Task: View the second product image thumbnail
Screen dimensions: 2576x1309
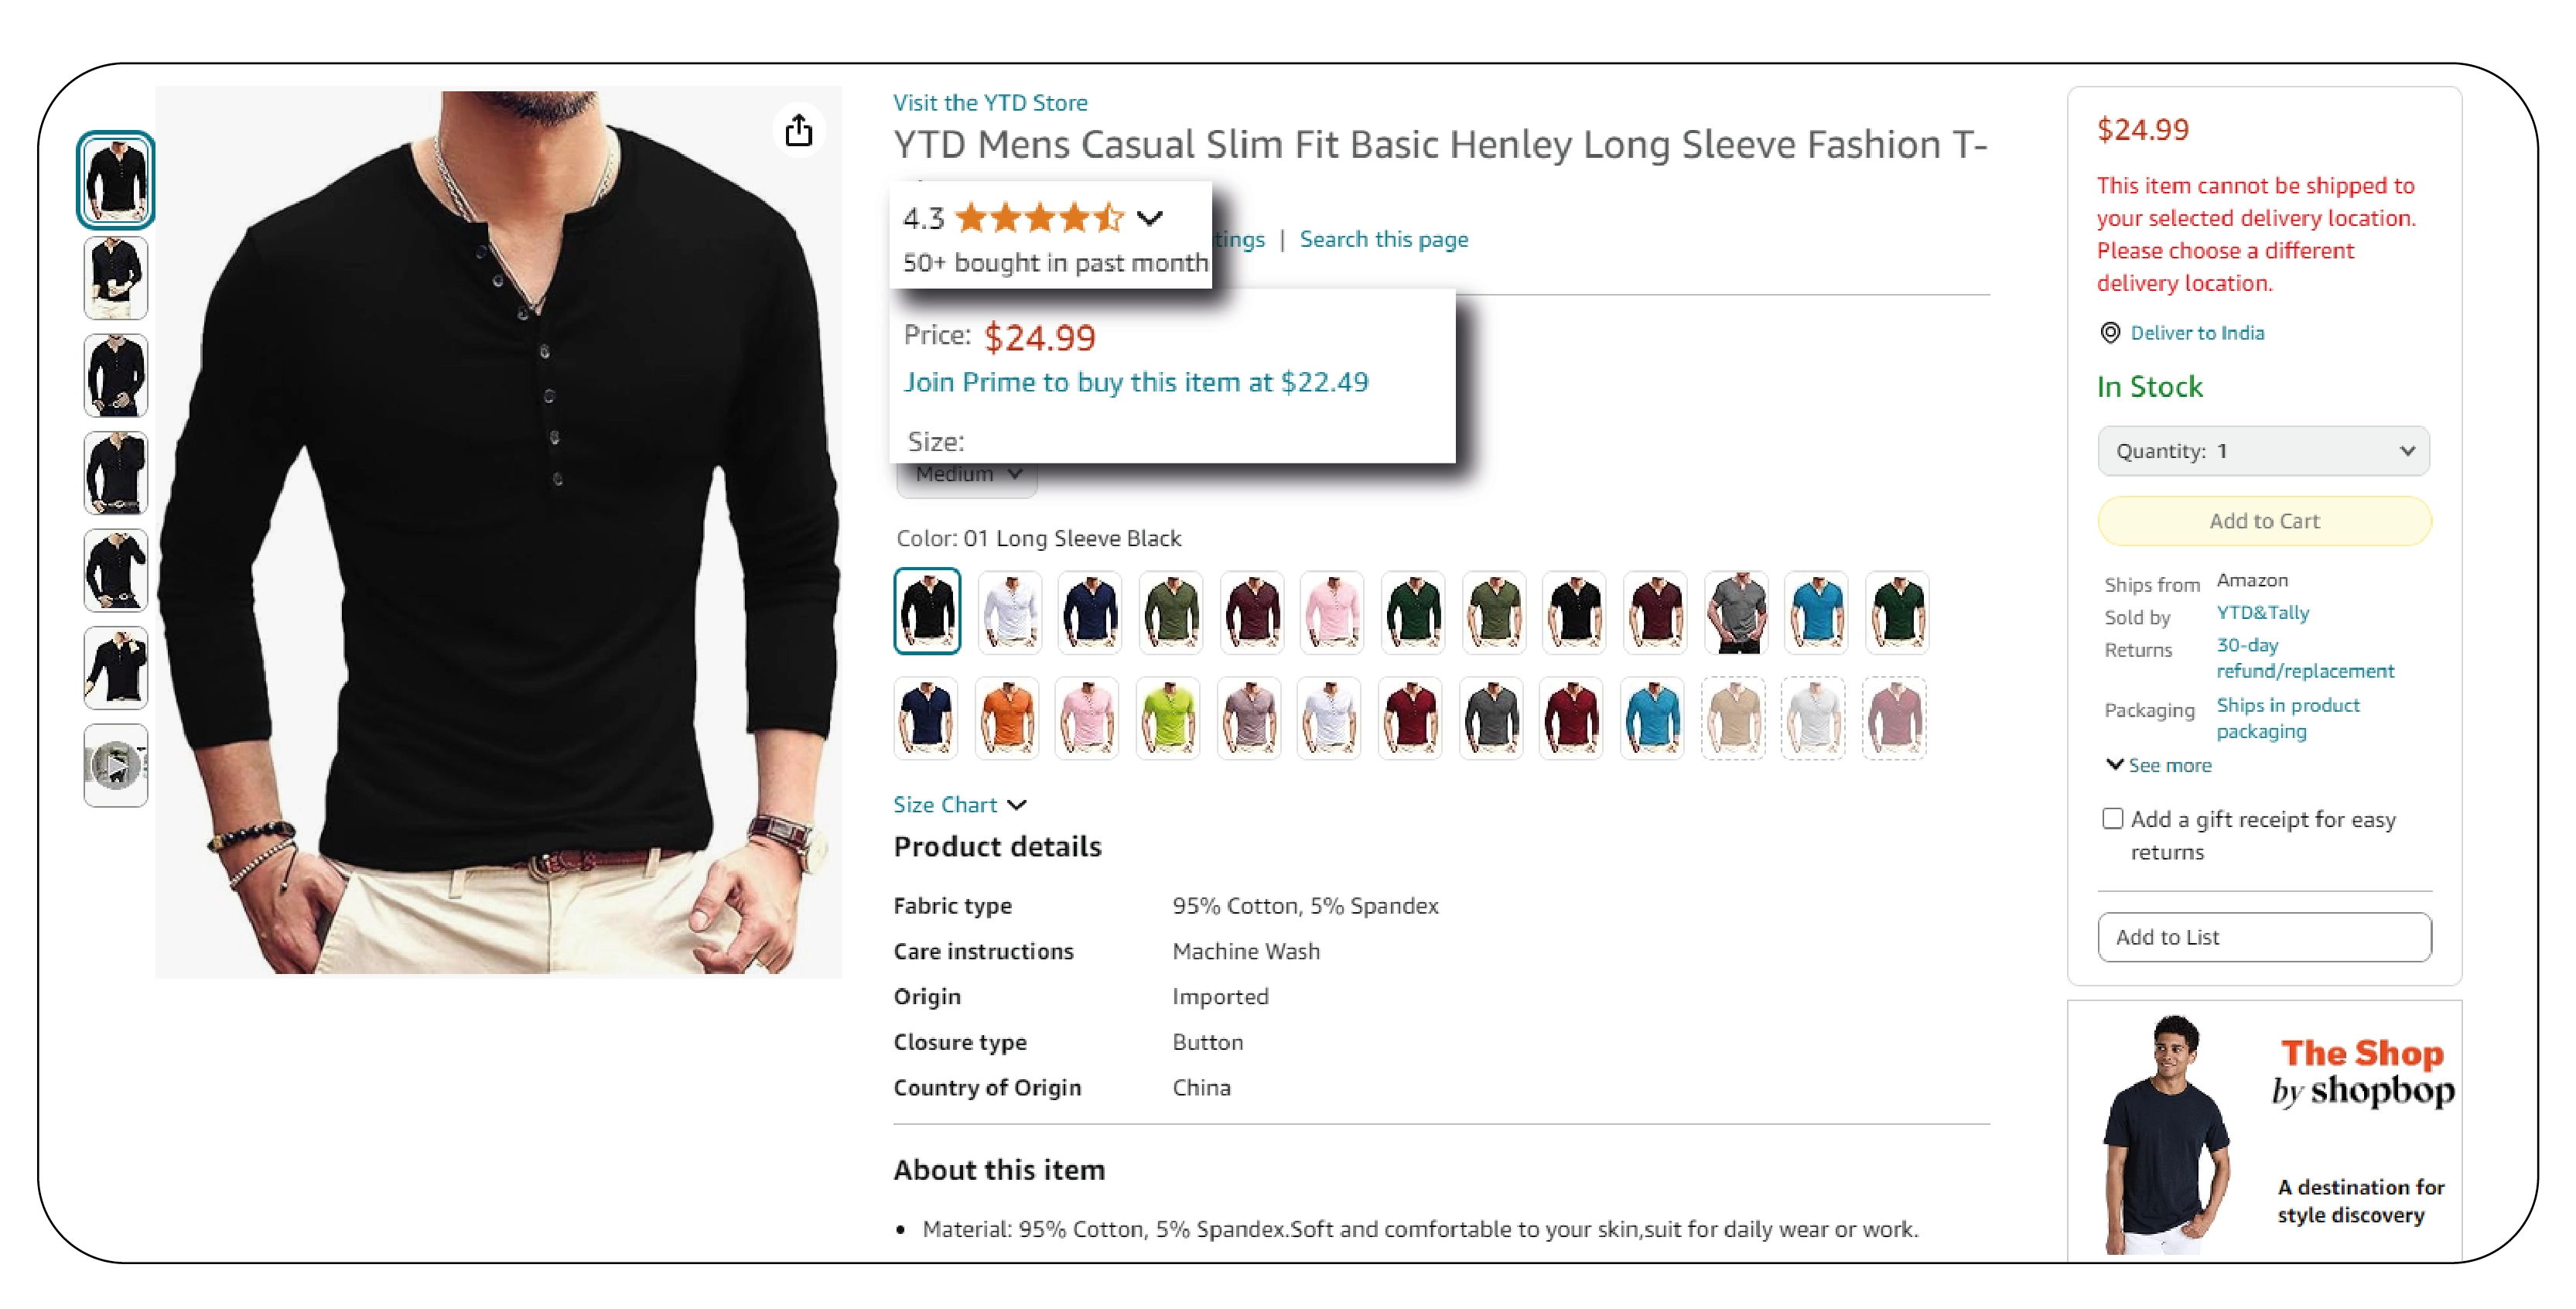Action: 116,278
